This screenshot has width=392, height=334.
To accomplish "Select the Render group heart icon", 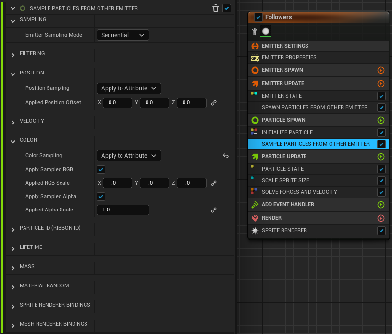I will point(255,218).
